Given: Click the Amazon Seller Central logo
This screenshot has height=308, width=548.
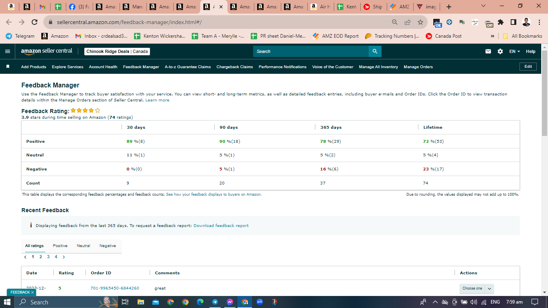Looking at the screenshot, I should coord(47,51).
